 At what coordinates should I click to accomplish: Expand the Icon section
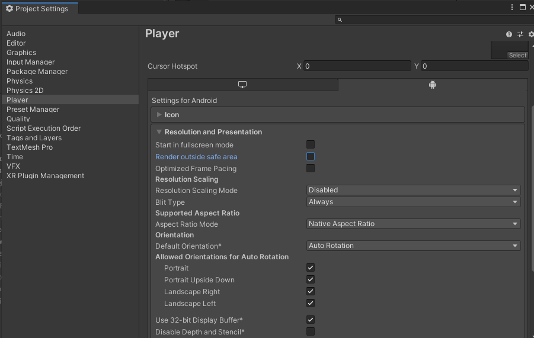pos(337,115)
